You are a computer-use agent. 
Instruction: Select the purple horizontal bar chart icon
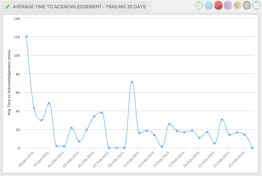click(228, 5)
